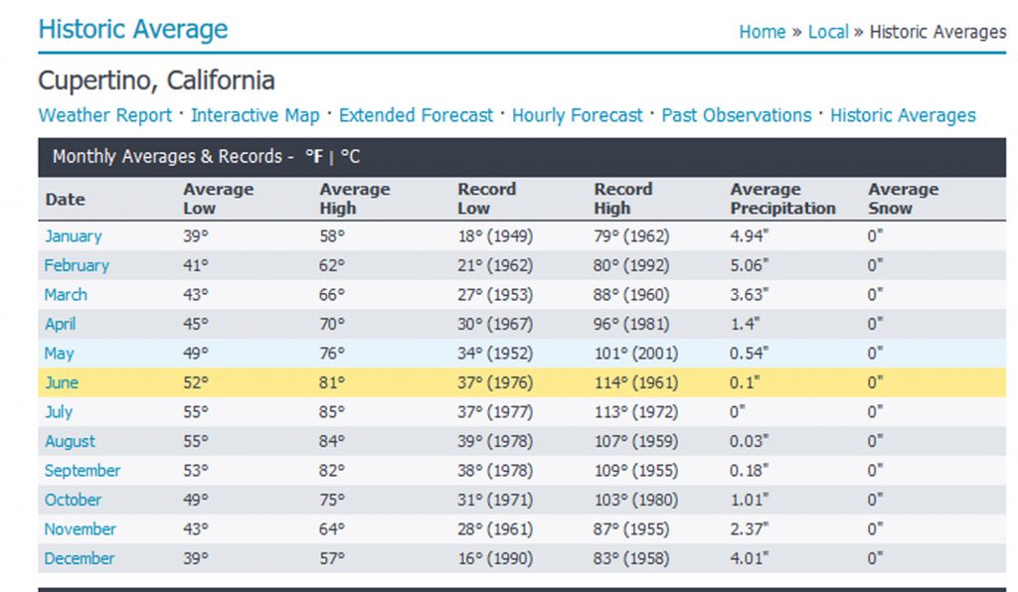The image size is (1018, 592).
Task: Open the highlighted June link
Action: (61, 382)
